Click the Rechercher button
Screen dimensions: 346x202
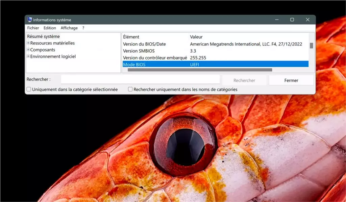(244, 80)
